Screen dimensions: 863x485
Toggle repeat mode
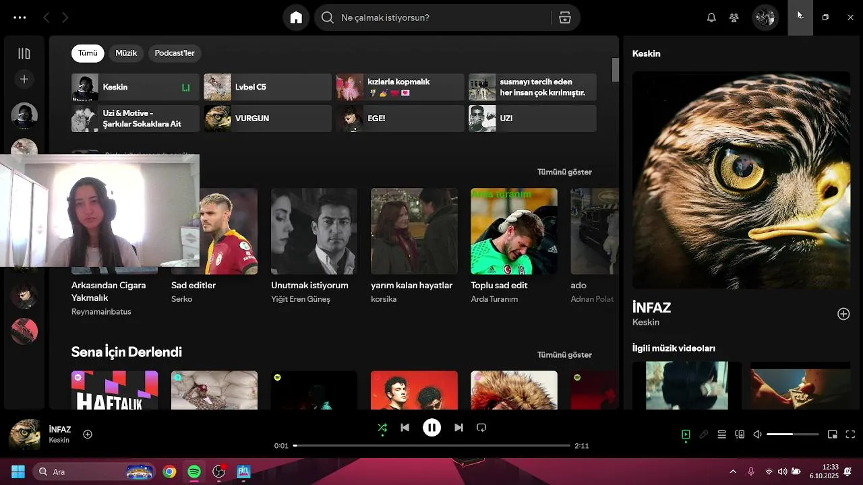click(481, 428)
